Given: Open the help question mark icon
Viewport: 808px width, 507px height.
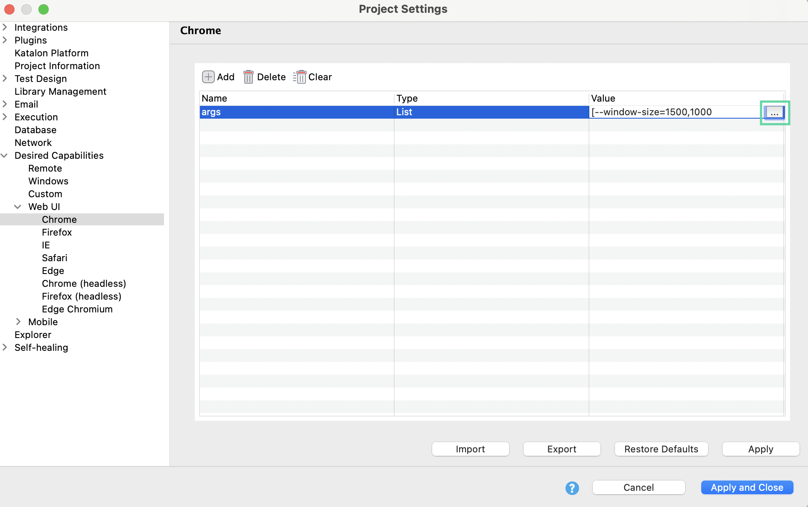Looking at the screenshot, I should [572, 488].
